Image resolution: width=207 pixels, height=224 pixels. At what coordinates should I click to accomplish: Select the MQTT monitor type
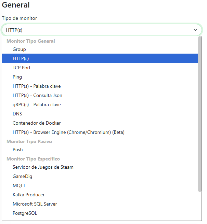tap(19, 186)
